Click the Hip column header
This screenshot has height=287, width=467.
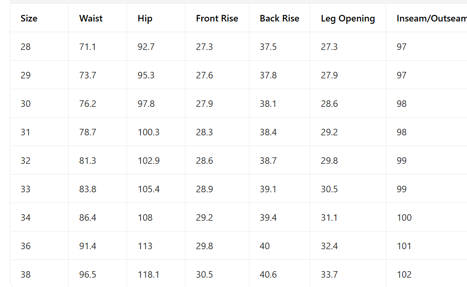[145, 19]
